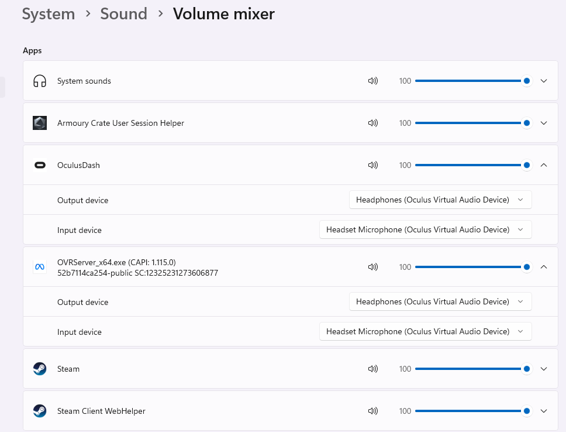Mute Armoury Crate User Session Helper volume
The width and height of the screenshot is (566, 432).
tap(373, 123)
